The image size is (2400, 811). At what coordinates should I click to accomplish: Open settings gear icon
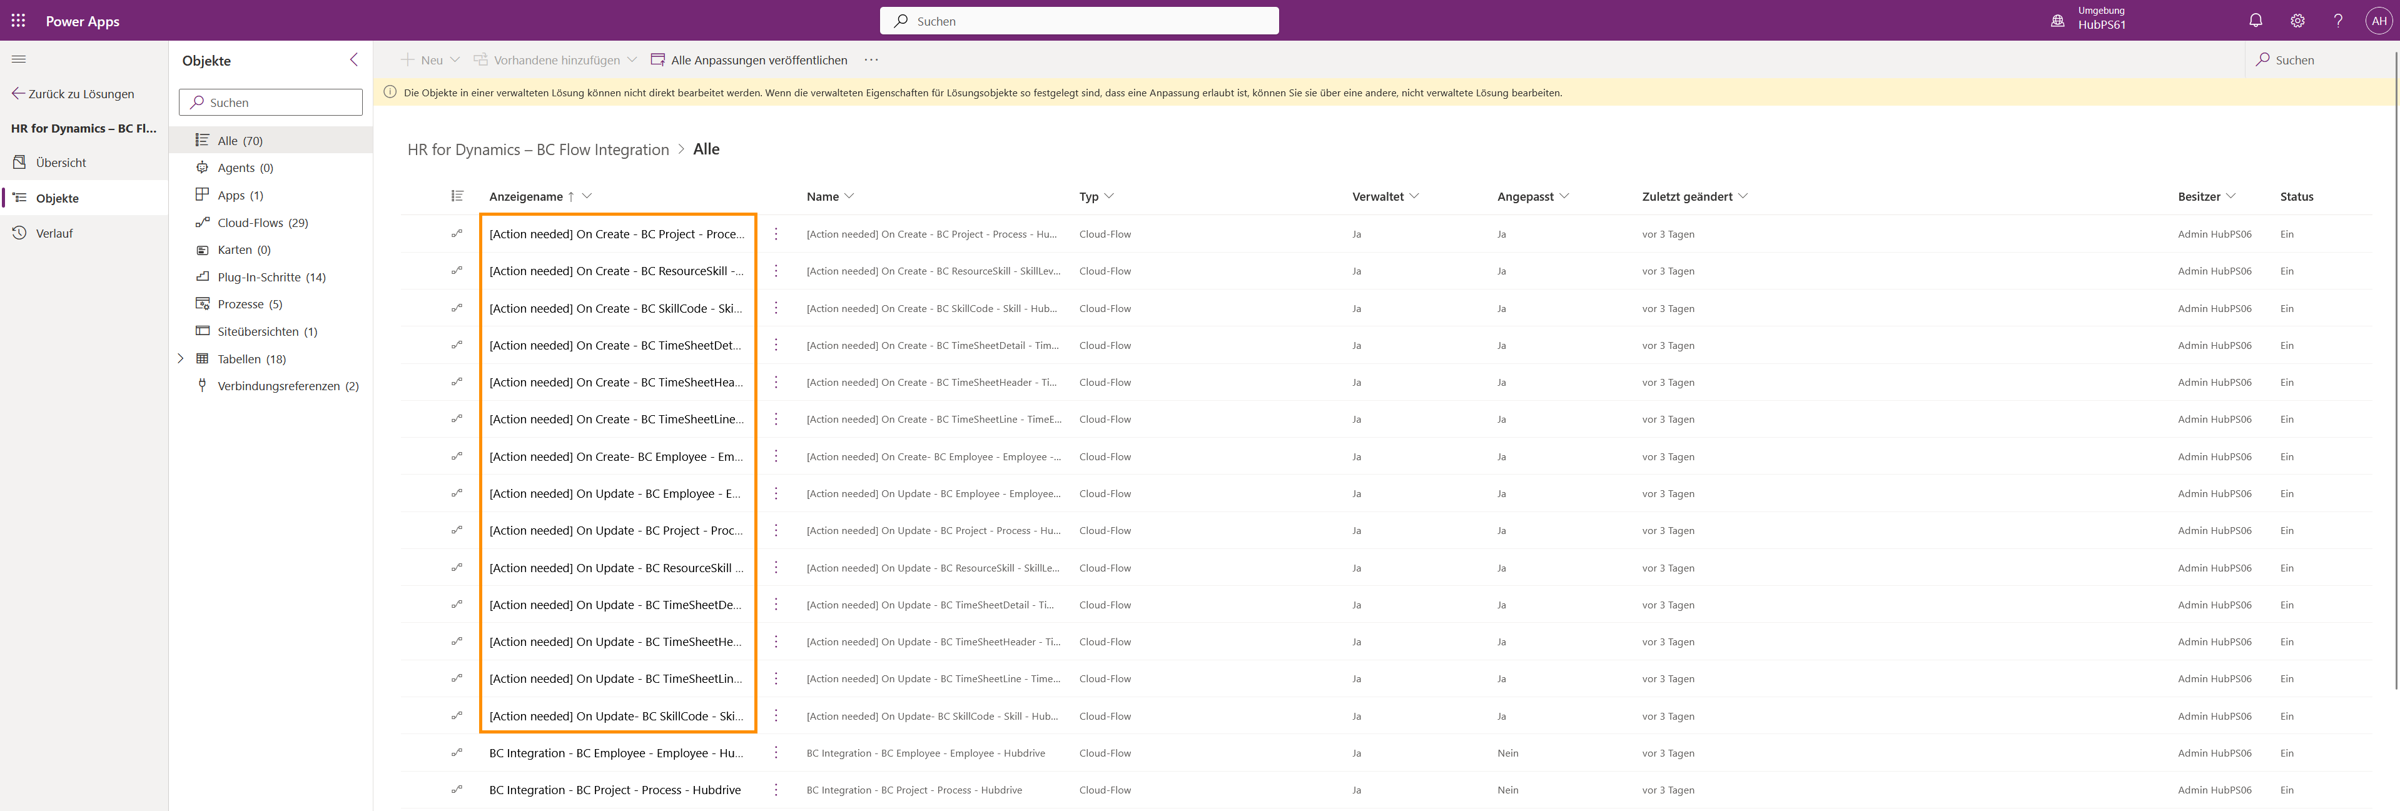click(x=2297, y=21)
